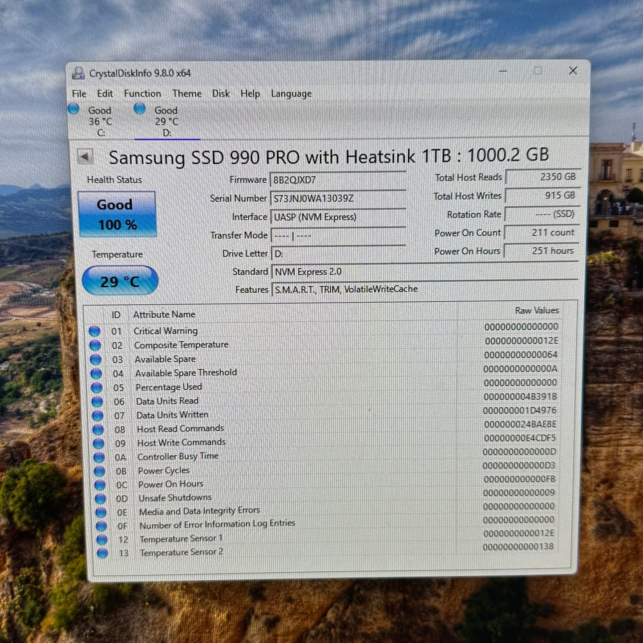Select the Composite Temperature attribute name
Image resolution: width=643 pixels, height=643 pixels.
[x=181, y=345]
